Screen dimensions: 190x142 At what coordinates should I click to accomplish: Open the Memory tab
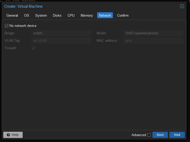(87, 15)
